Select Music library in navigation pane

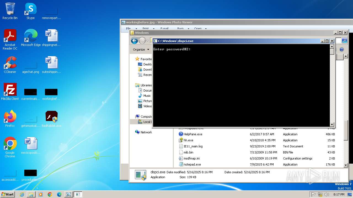click(145, 96)
